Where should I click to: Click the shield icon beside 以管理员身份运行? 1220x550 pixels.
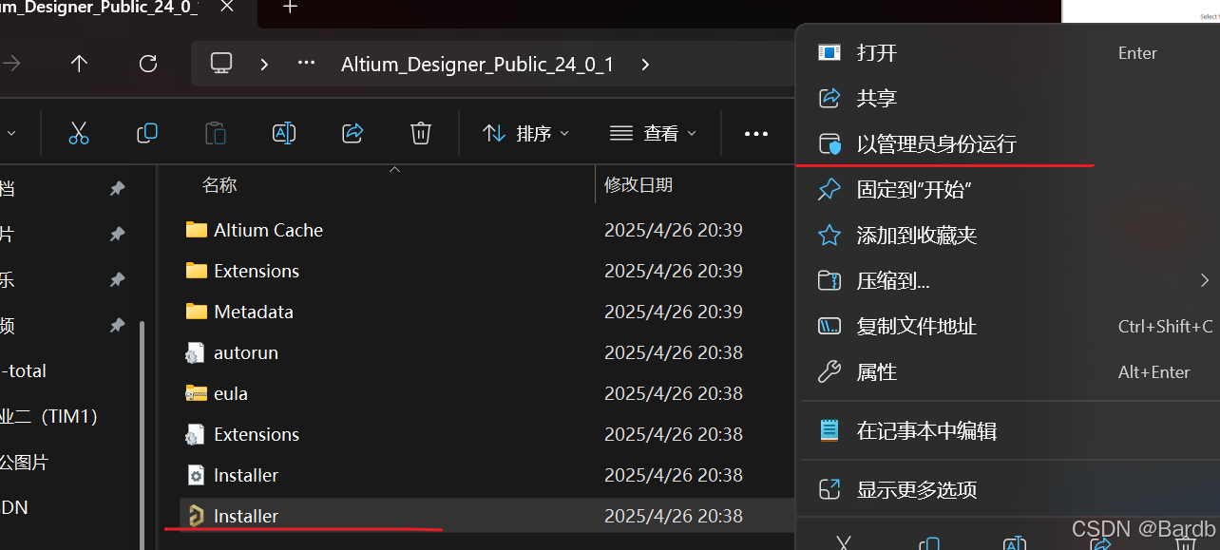click(829, 144)
